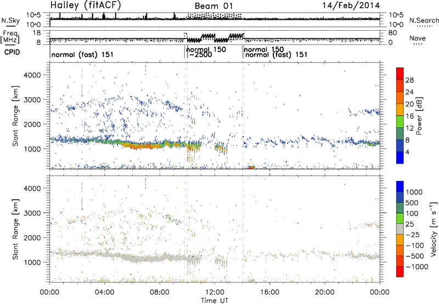Click the date '14/Feb/2014'
Screen dimensions: 439x304
[x=351, y=5]
